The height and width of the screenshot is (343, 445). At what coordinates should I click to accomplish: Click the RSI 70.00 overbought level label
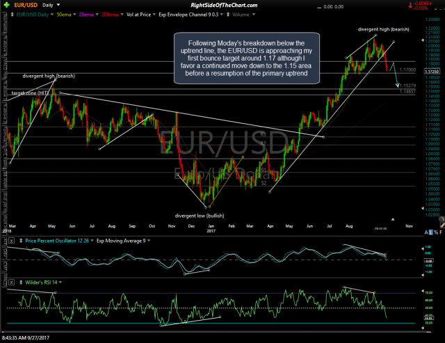tap(428, 292)
